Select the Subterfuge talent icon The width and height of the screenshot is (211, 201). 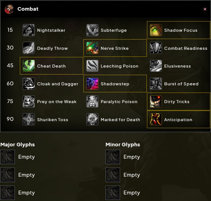tap(92, 30)
